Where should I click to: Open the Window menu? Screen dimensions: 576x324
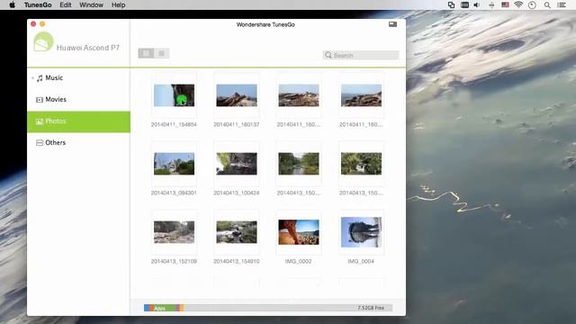tap(91, 4)
